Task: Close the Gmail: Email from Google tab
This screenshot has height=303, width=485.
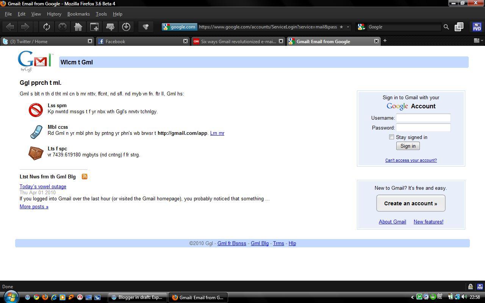Action: click(x=376, y=41)
